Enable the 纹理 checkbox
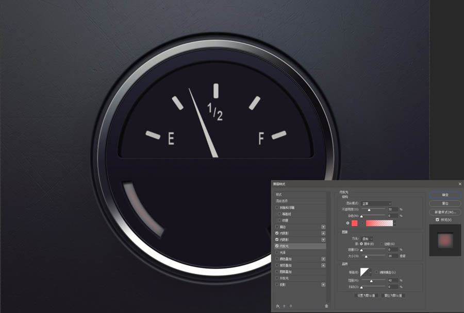The image size is (464, 313). tap(279, 220)
